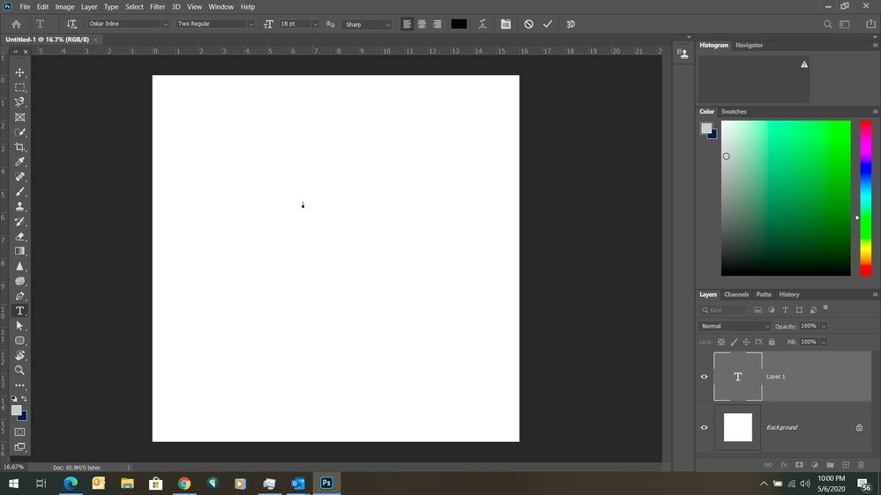Screen dimensions: 881x495
Task: Pick the text color swatch in options bar
Action: pyautogui.click(x=459, y=24)
